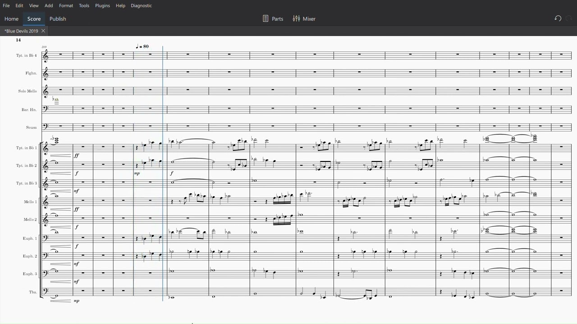Open the Help menu
Viewport: 577px width, 324px height.
point(120,5)
